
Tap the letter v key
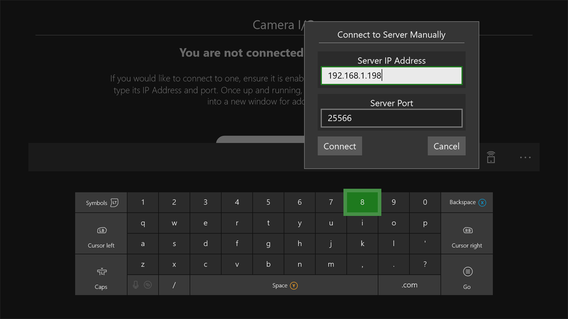[237, 265]
